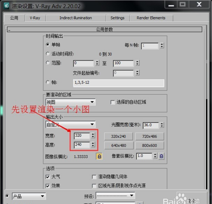Viewport: 212px width, 204px height.
Task: Adjust the 宽度 spinner arrows
Action: [x=93, y=135]
